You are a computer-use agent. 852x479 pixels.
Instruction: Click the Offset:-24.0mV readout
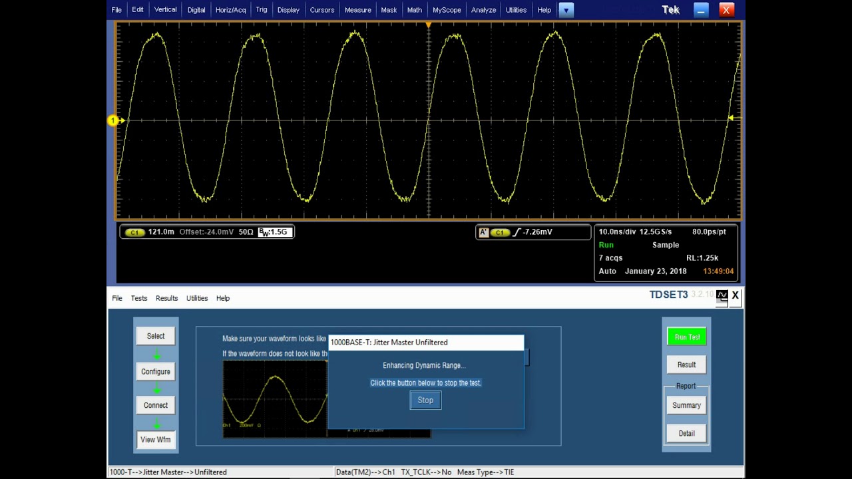tap(206, 232)
